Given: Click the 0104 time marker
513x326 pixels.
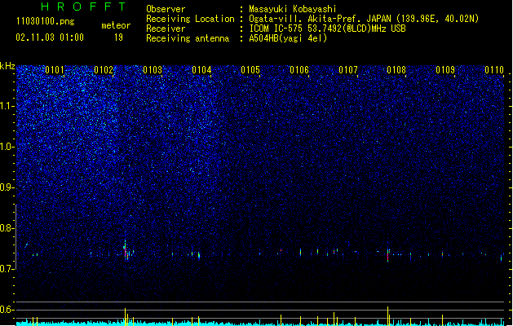Looking at the screenshot, I should click(201, 70).
